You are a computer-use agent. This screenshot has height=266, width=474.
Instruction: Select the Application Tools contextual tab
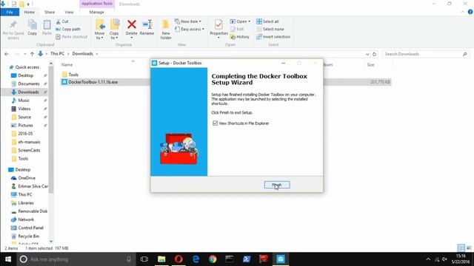click(x=97, y=4)
